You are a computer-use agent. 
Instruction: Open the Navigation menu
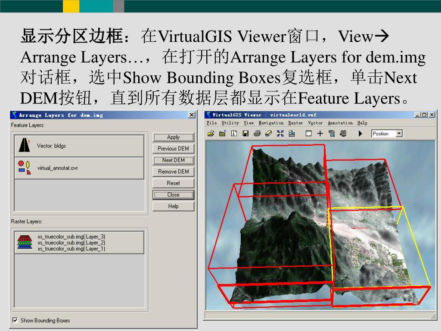click(x=271, y=123)
